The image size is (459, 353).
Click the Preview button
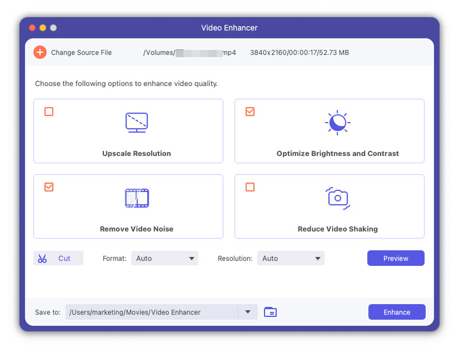pos(396,258)
